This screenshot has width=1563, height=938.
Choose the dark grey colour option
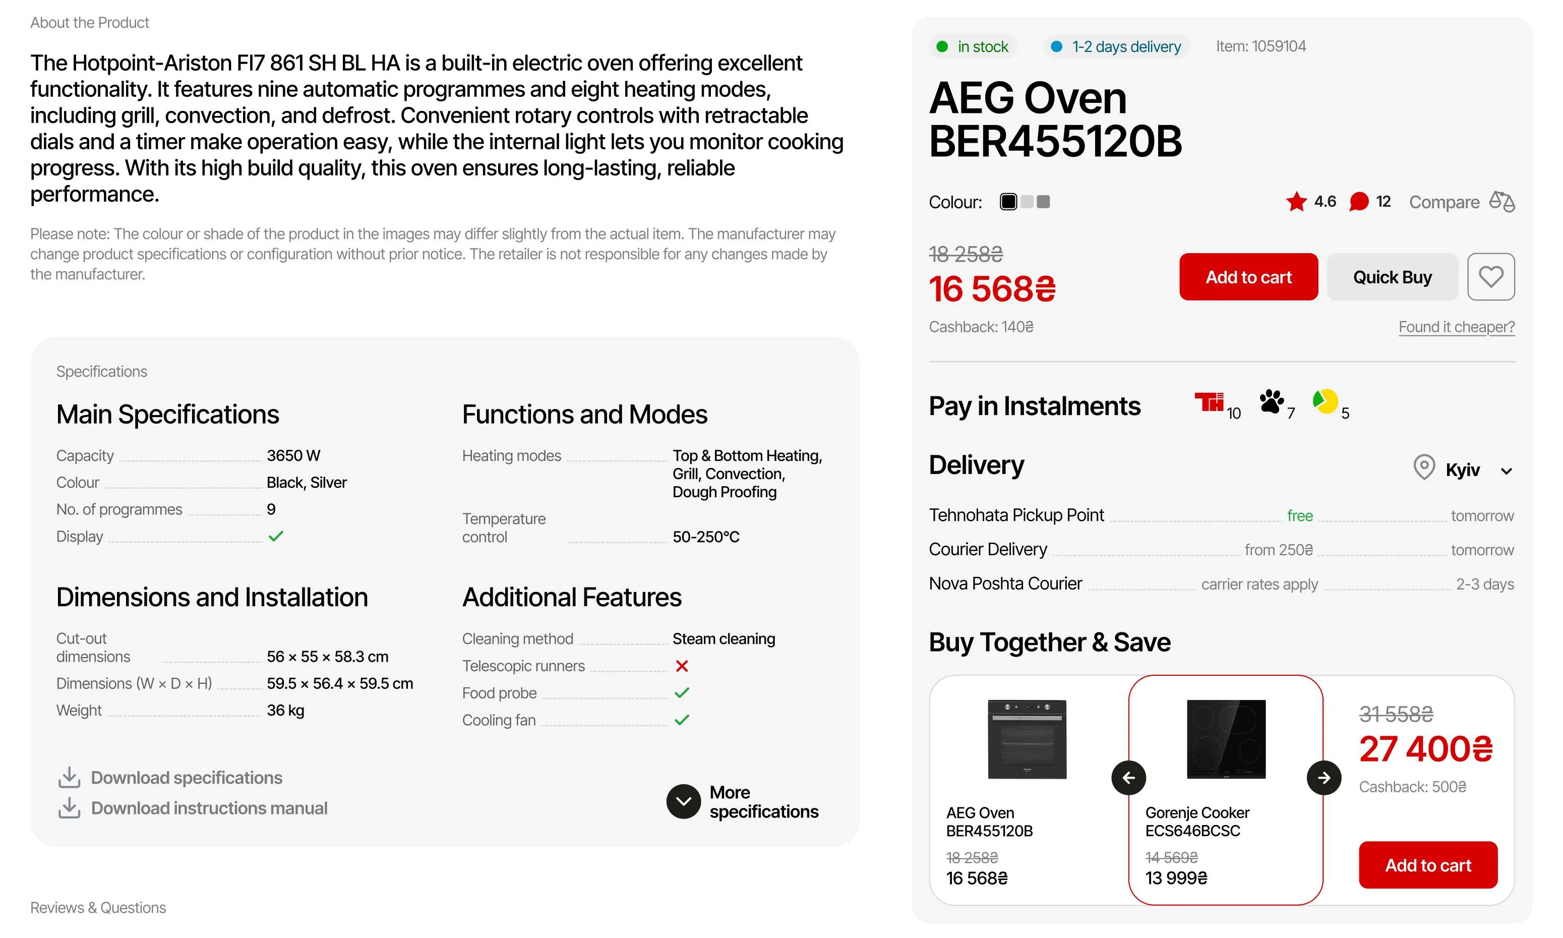click(1044, 202)
